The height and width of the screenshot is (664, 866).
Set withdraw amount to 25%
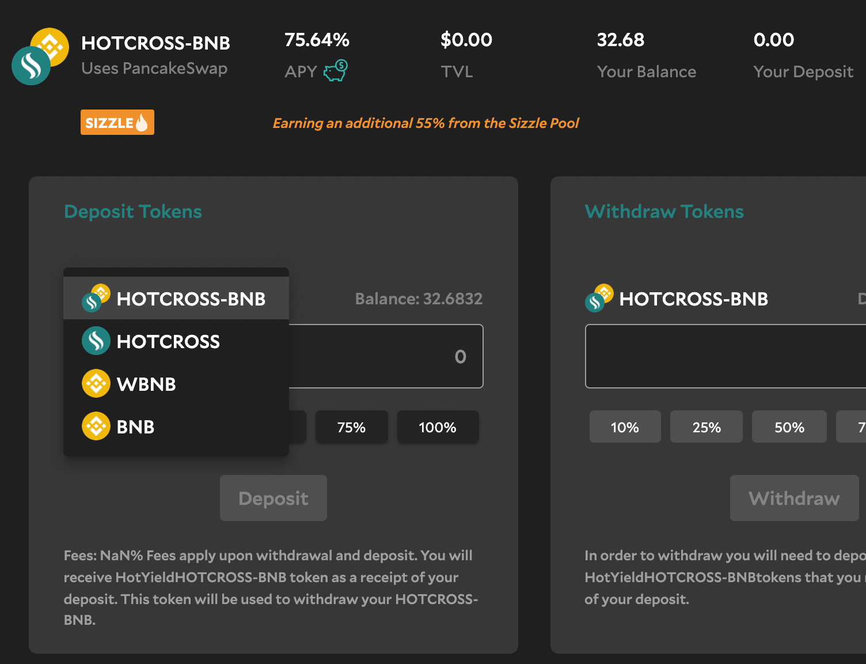coord(707,427)
